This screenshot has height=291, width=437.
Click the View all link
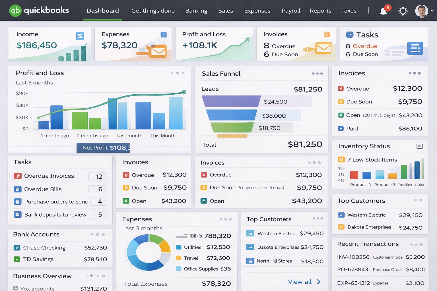pyautogui.click(x=300, y=282)
